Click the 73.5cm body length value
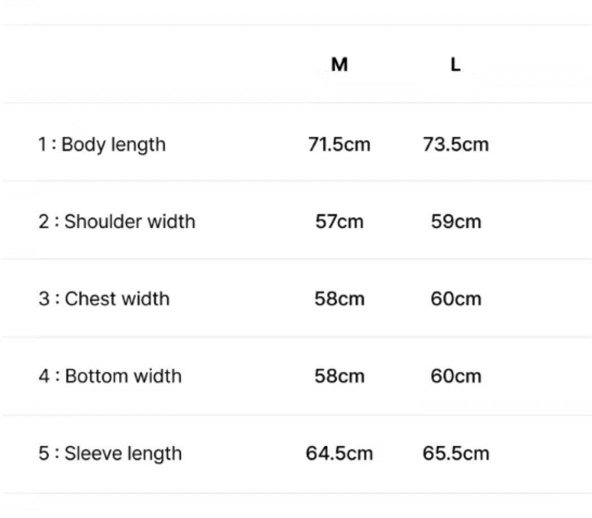 coord(456,144)
